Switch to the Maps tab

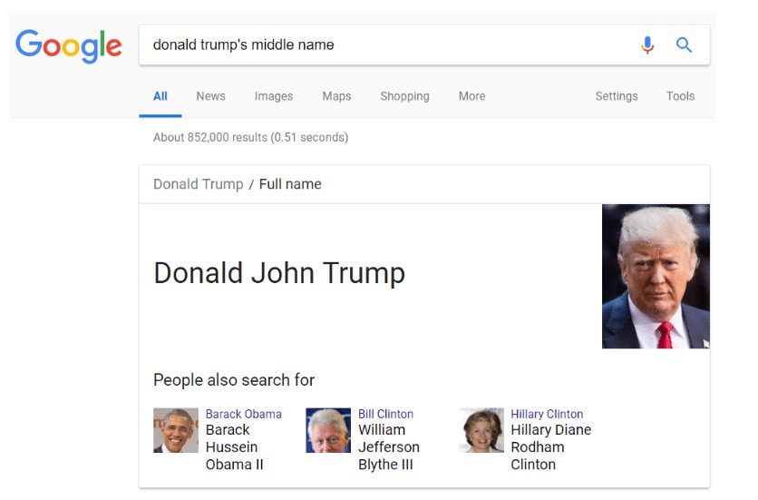click(x=336, y=96)
